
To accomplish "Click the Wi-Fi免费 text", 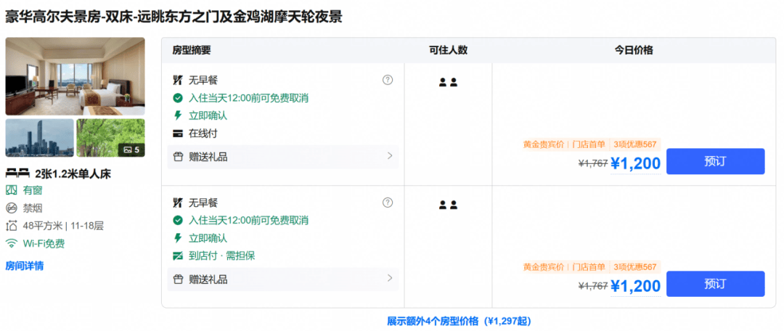I will click(44, 244).
